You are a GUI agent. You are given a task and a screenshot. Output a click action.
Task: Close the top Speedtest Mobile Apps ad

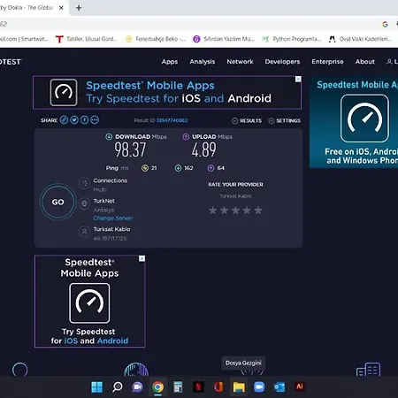(298, 79)
